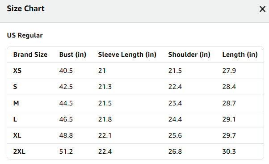Select the L size row label
The height and width of the screenshot is (164, 269).
tap(15, 119)
